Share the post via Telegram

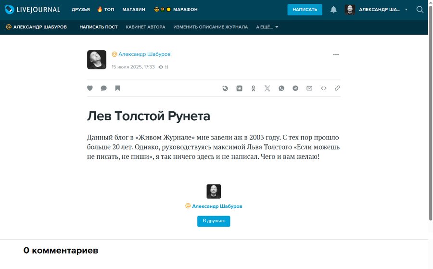click(295, 88)
